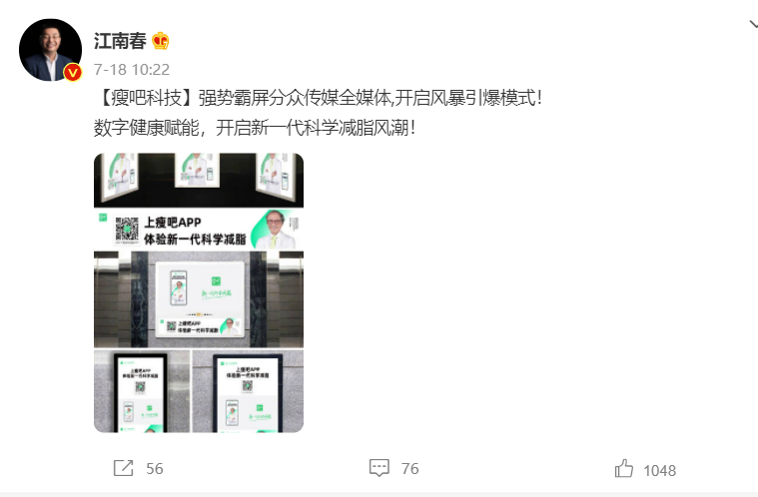Click the comment count 76
Image resolution: width=758 pixels, height=497 pixels.
click(409, 468)
